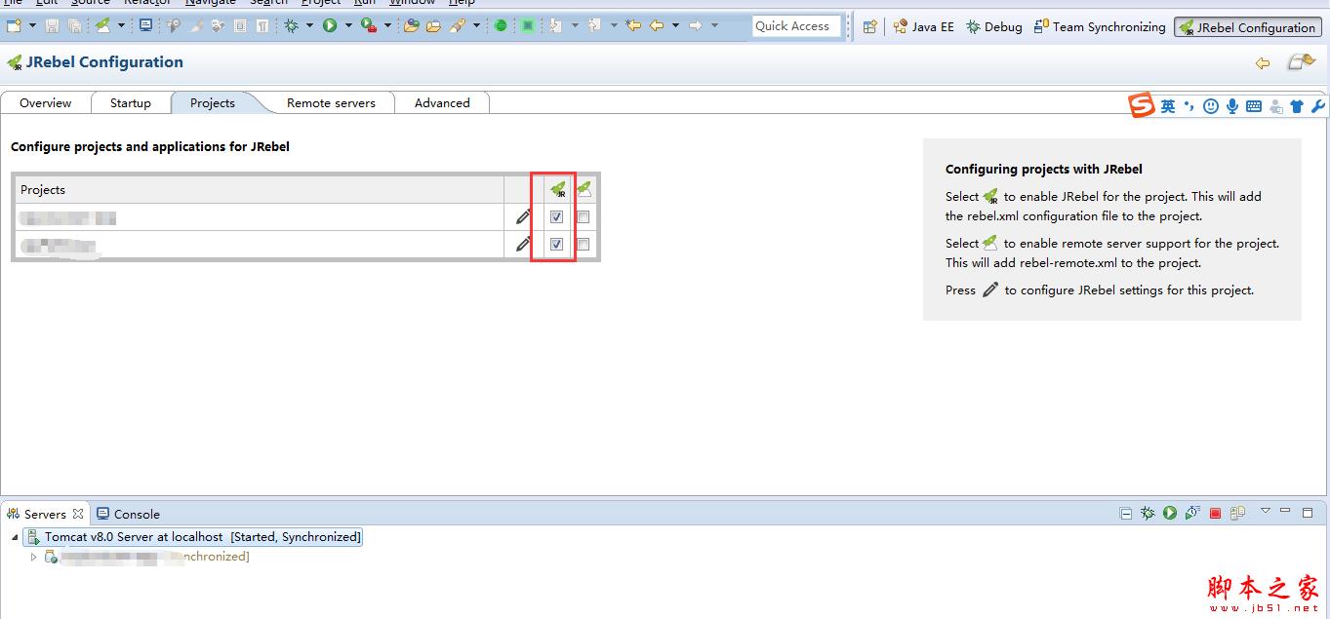Click the Sogou input method S logo
Viewport: 1330px width, 619px height.
[x=1142, y=105]
